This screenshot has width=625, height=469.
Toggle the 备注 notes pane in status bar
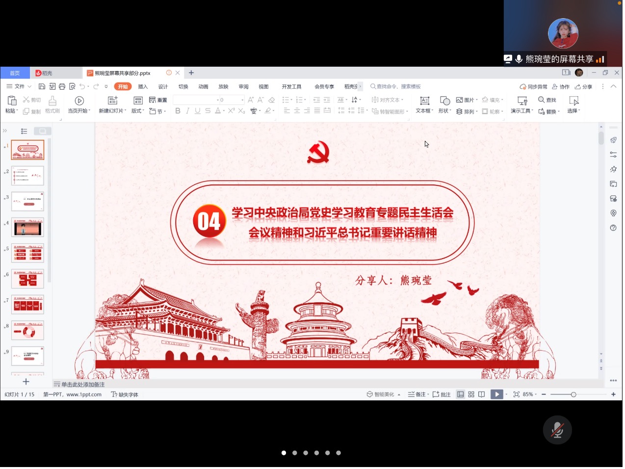418,395
